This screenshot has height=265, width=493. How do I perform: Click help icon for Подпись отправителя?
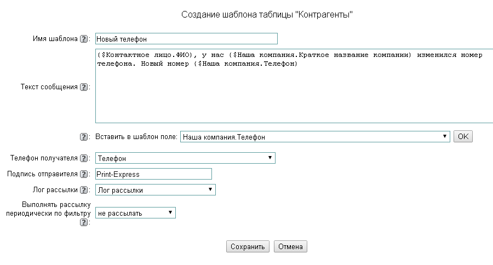[x=84, y=174]
